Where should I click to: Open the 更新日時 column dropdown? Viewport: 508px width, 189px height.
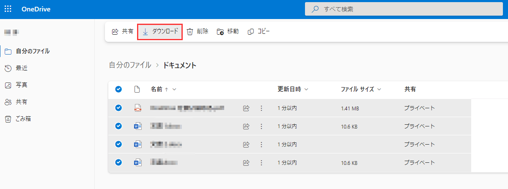point(293,89)
